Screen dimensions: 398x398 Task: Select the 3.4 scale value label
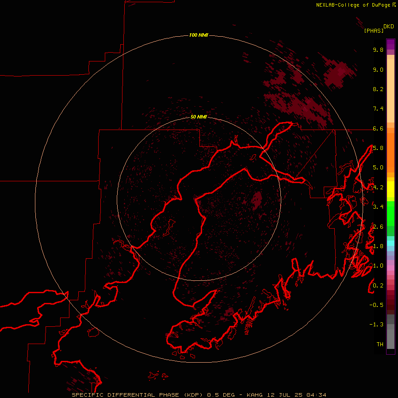(378, 207)
